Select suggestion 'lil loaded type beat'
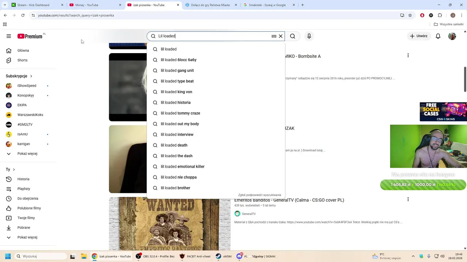Screen dimensions: 467x262 (216, 81)
